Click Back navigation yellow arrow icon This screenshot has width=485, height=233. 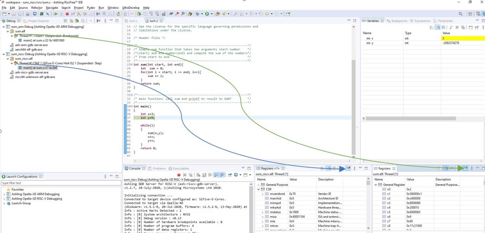[x=267, y=14]
